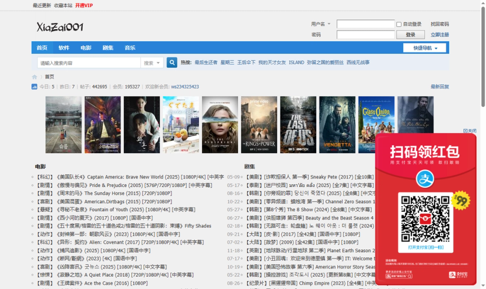Viewport: 486px width, 289px height.
Task: Click the 首页 breadcrumb text
Action: coord(49,77)
